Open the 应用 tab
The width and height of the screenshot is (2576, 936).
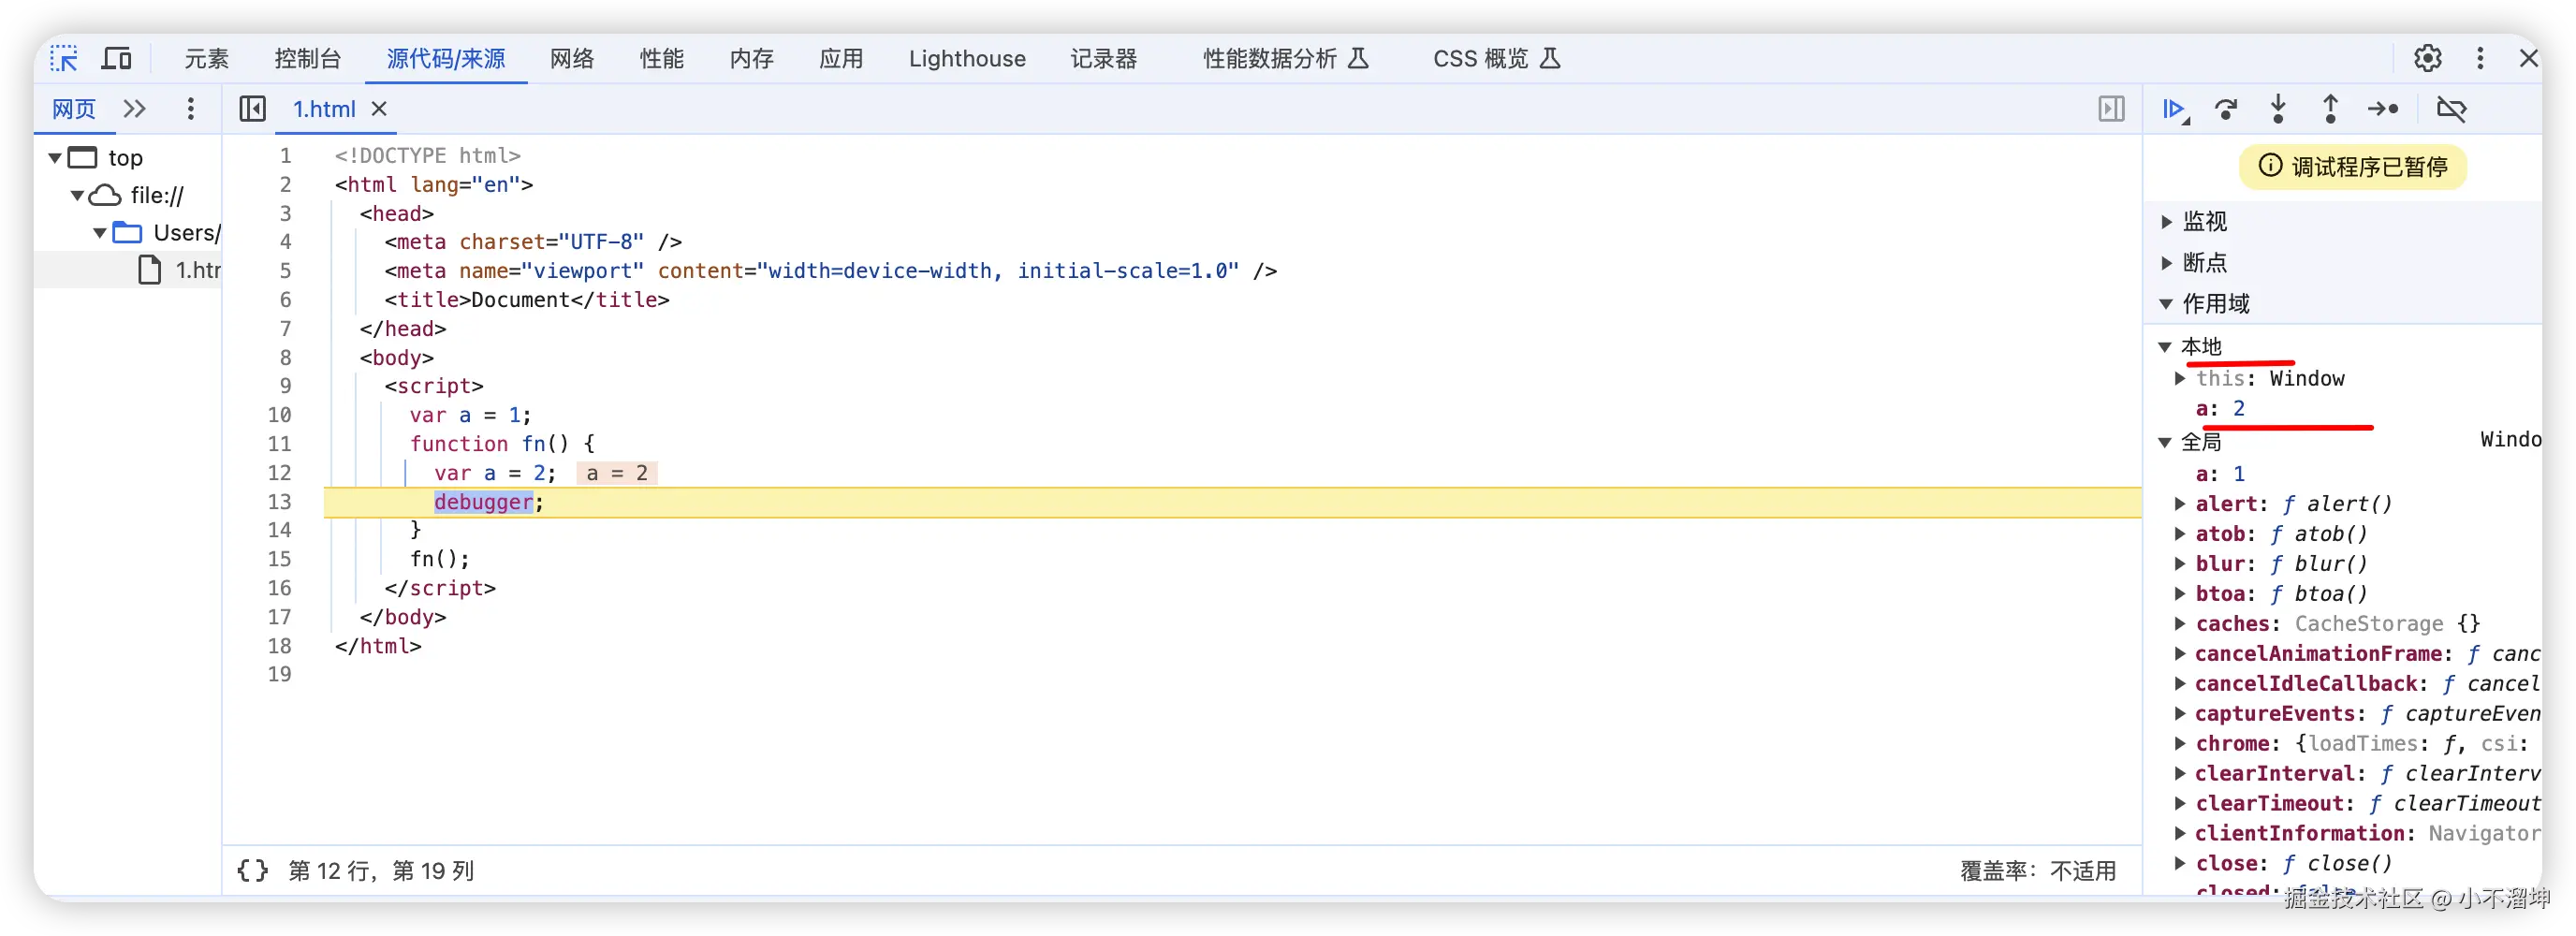tap(841, 58)
